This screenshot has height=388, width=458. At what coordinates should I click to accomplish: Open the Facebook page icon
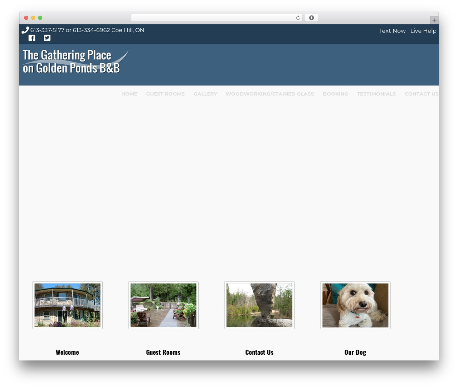pos(32,38)
